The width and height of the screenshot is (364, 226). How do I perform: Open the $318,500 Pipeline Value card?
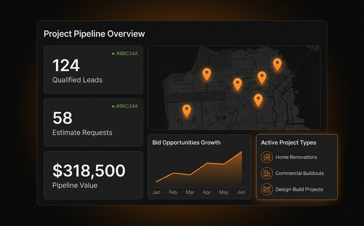pos(93,175)
